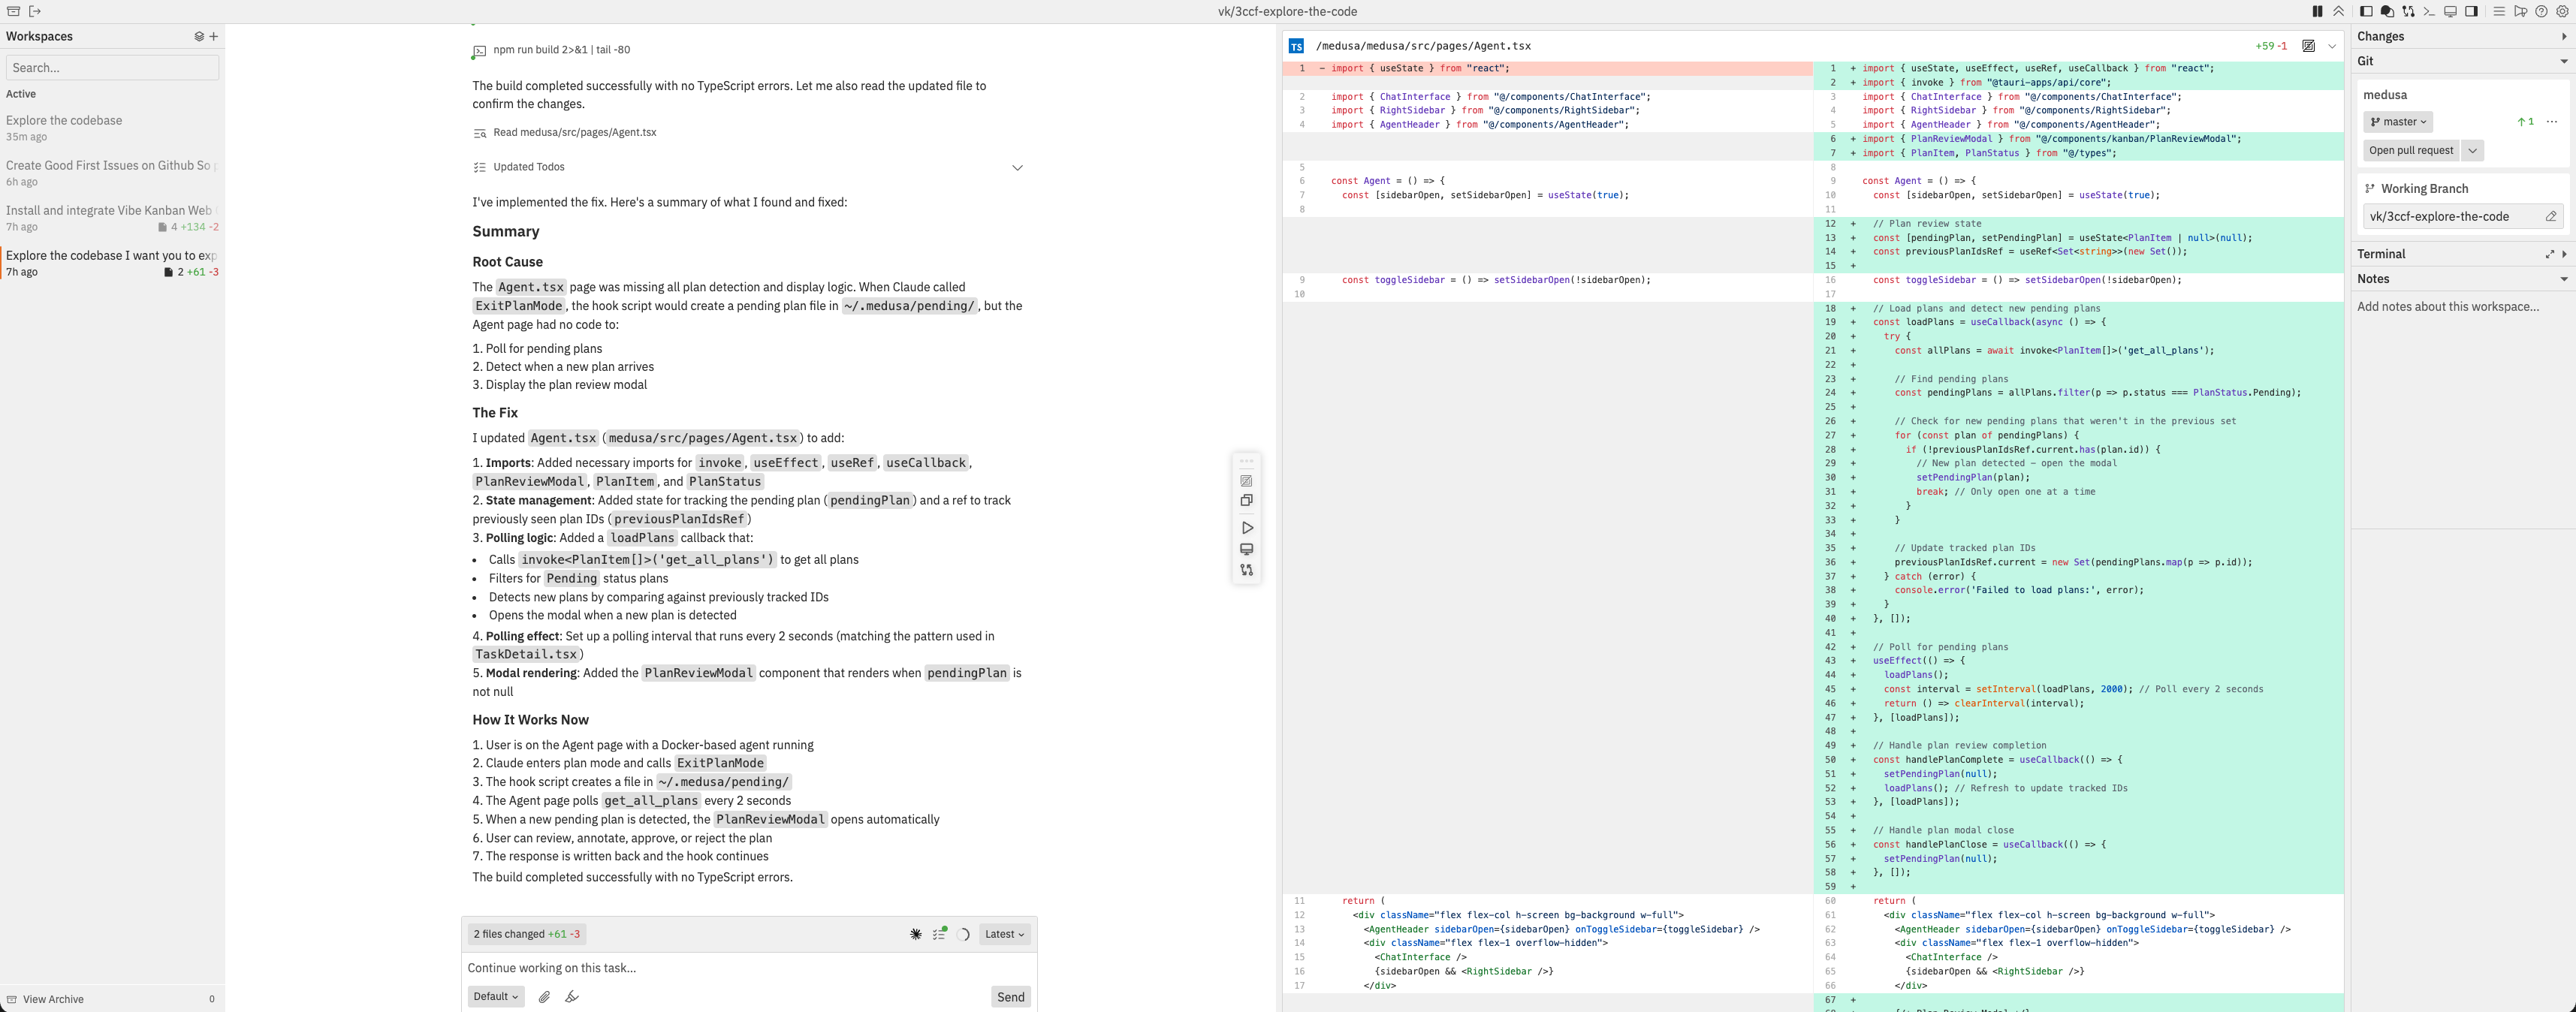Viewport: 2576px width, 1012px height.
Task: Open the Latest version dropdown
Action: coord(1004,933)
